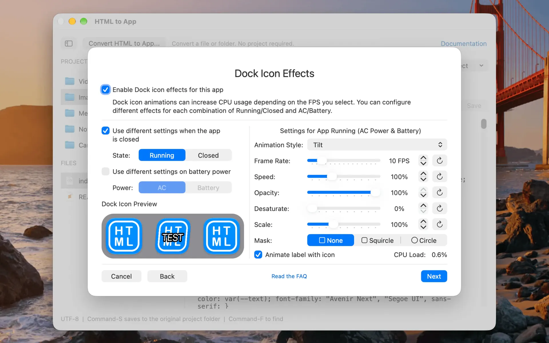Disable Dock icon effects for this app
549x343 pixels.
106,90
